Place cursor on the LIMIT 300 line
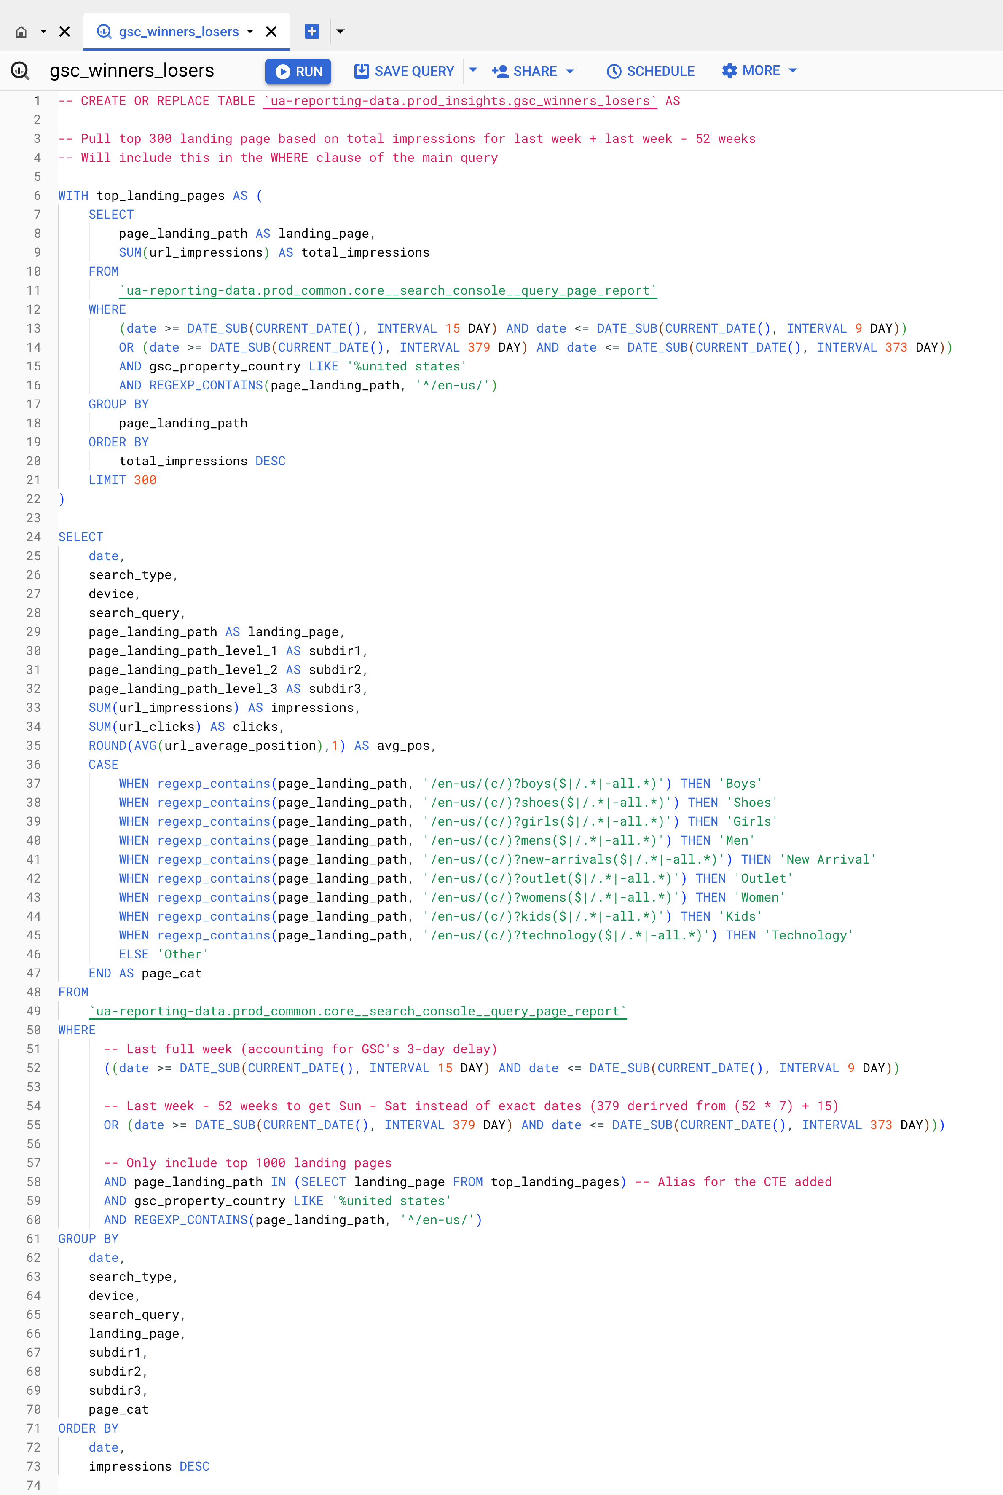This screenshot has width=1003, height=1495. (x=122, y=480)
